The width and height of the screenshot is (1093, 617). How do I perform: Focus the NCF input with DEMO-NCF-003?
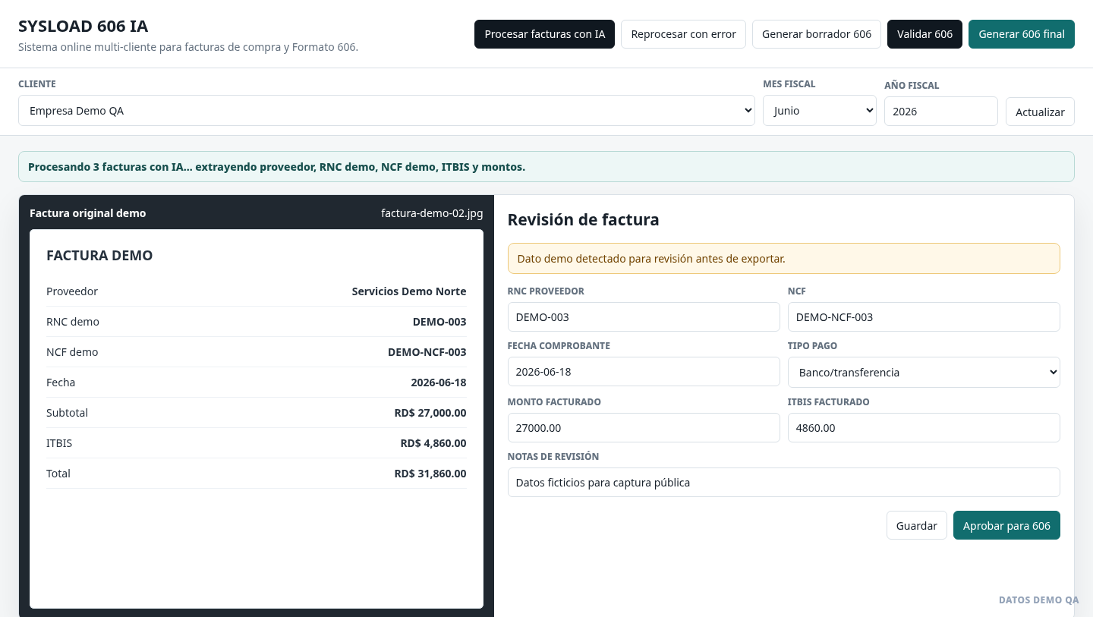click(x=924, y=317)
